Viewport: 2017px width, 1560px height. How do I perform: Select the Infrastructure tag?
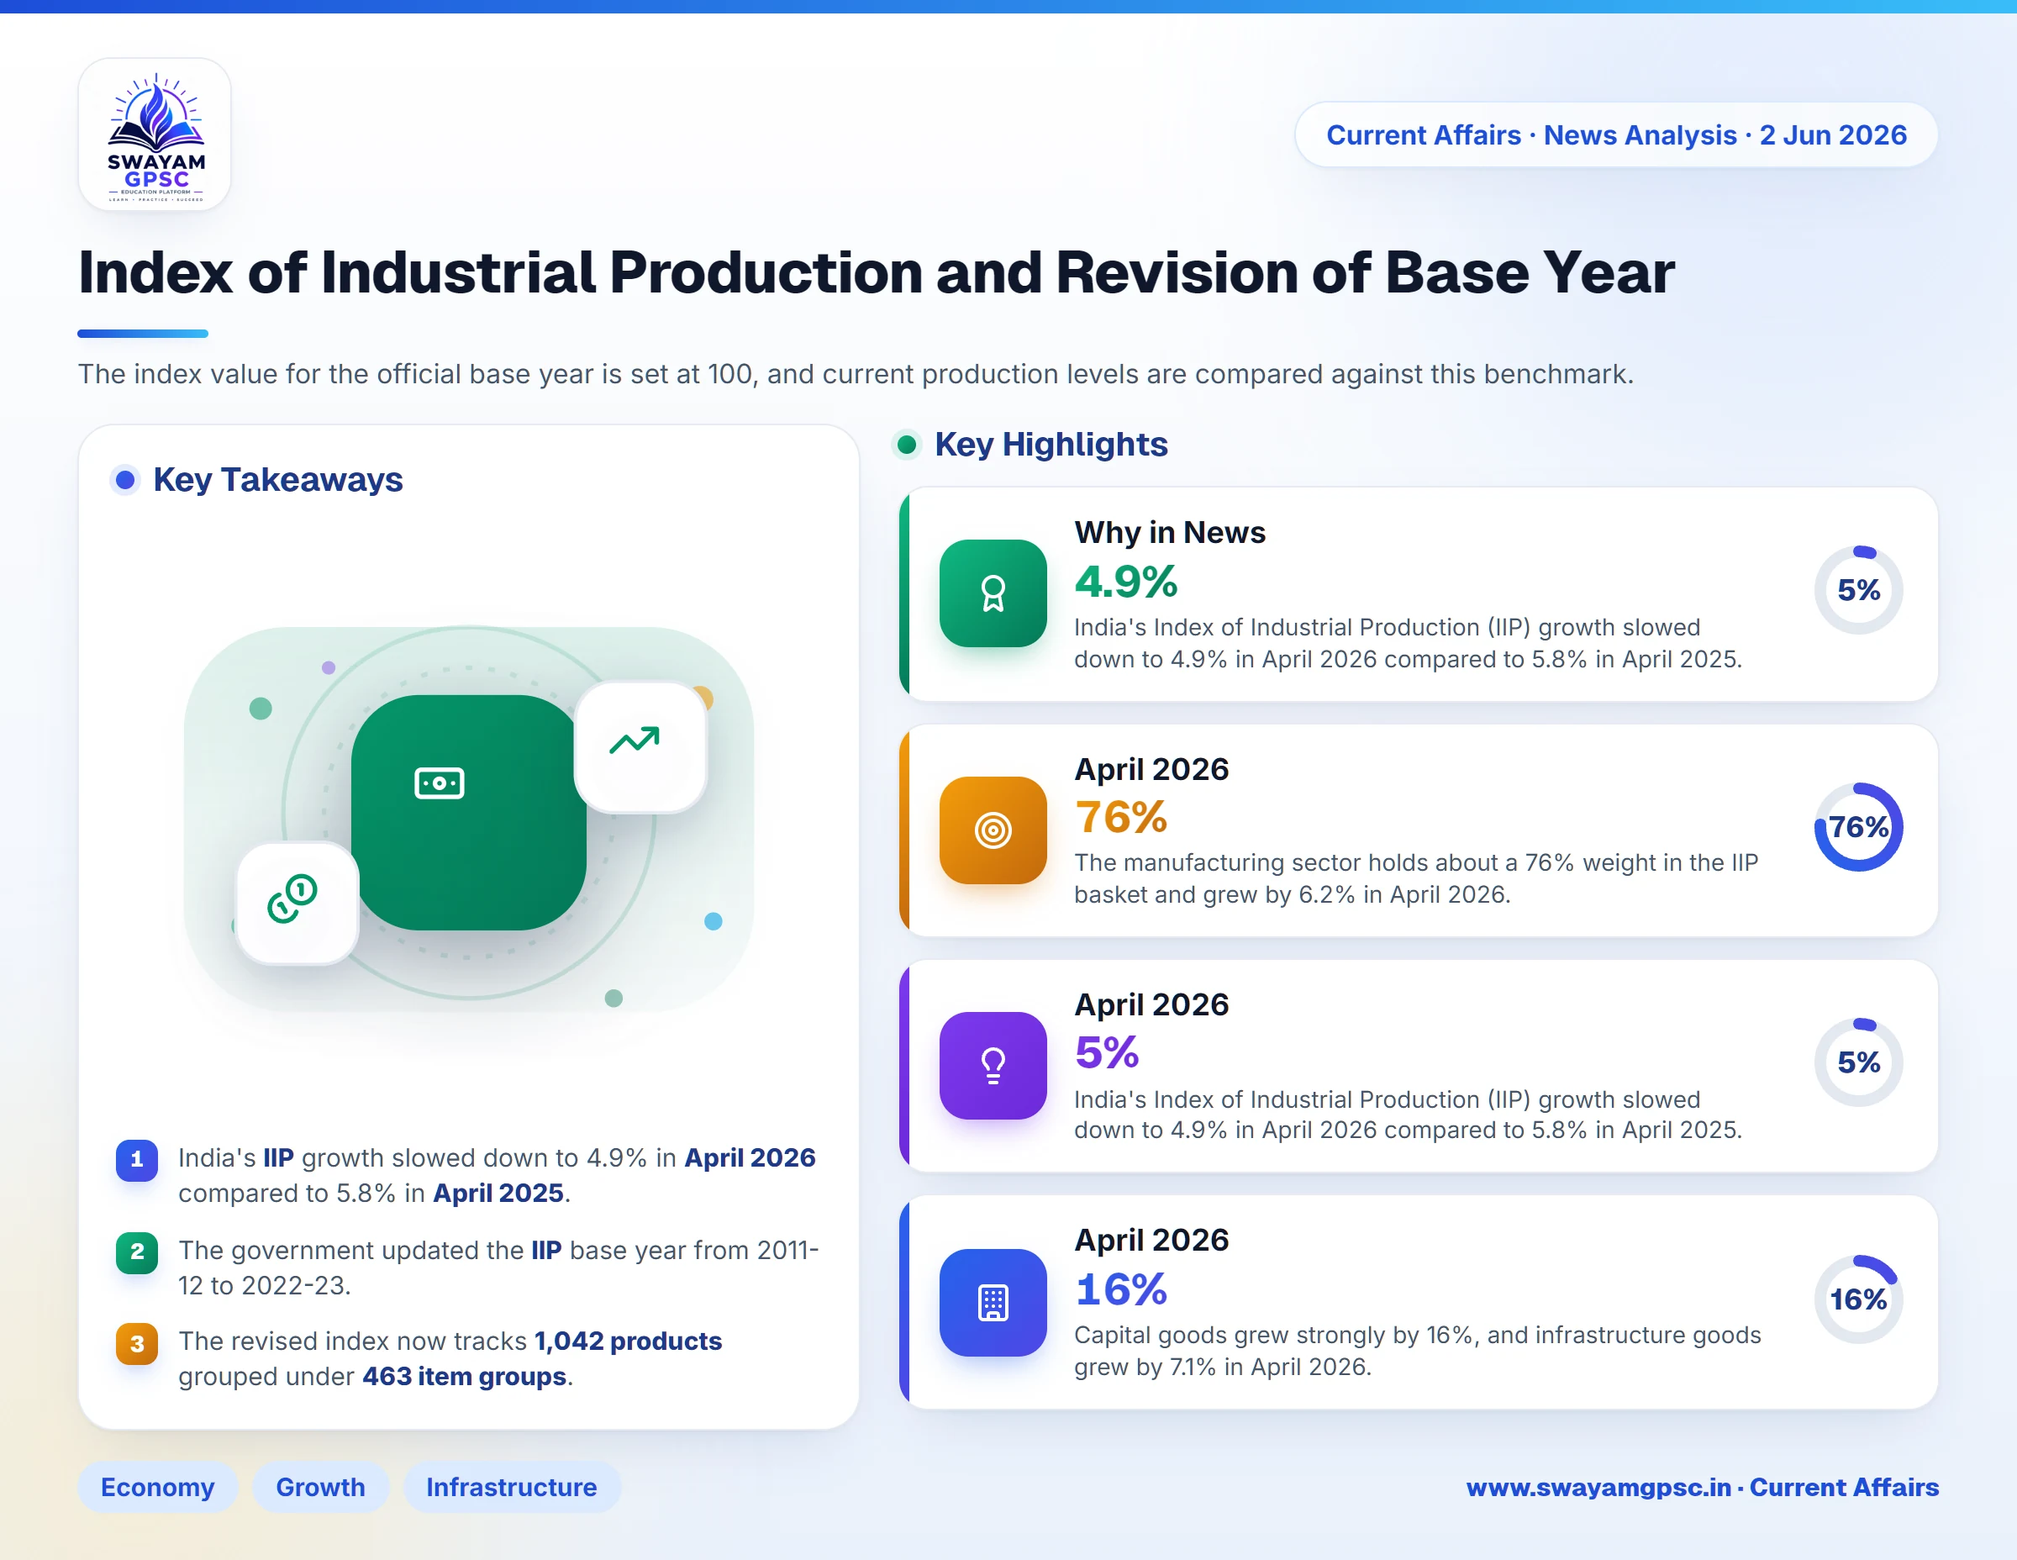point(512,1487)
